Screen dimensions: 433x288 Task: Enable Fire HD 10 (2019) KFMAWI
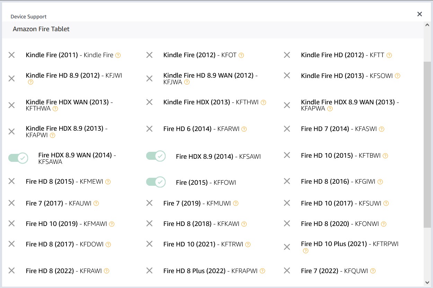click(x=11, y=223)
